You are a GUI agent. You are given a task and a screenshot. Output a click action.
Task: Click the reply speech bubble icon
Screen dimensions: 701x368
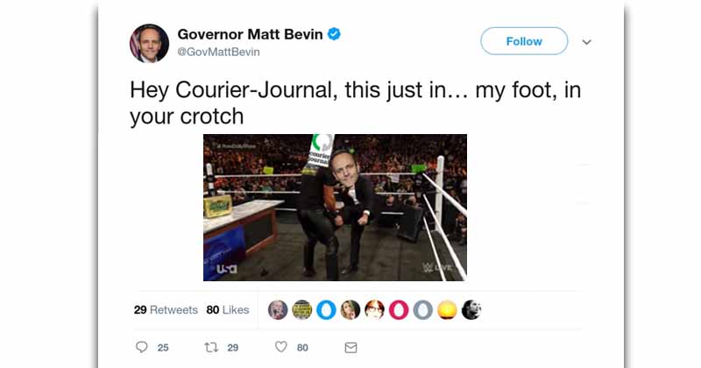(142, 347)
